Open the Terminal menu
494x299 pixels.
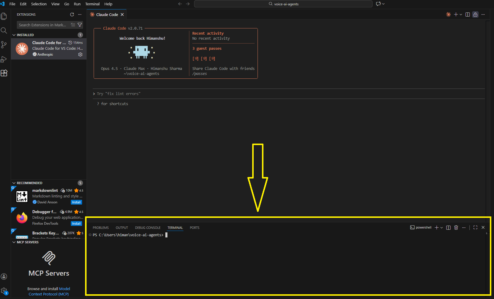92,4
